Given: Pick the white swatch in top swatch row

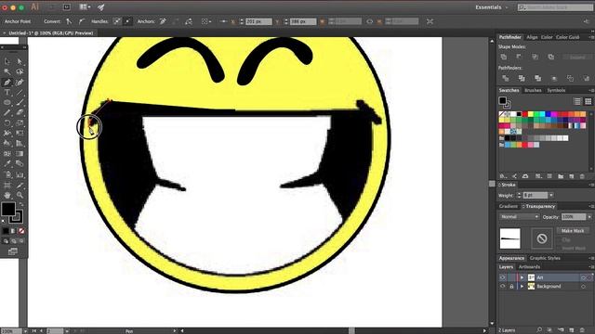Looking at the screenshot, I should [513, 114].
